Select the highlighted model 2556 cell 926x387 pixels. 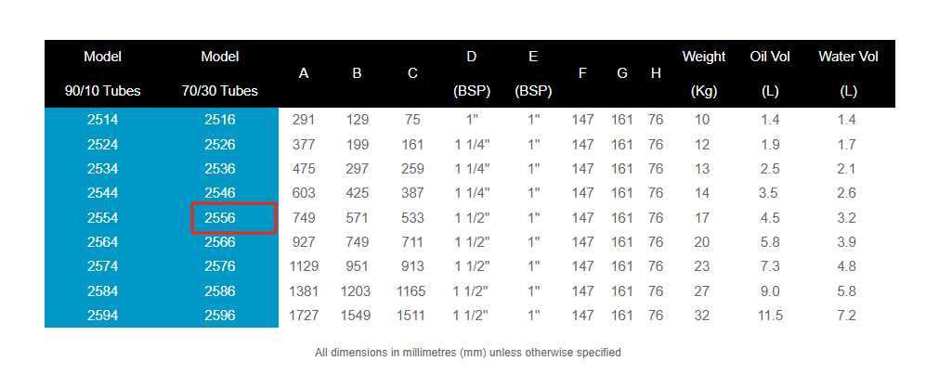click(234, 218)
